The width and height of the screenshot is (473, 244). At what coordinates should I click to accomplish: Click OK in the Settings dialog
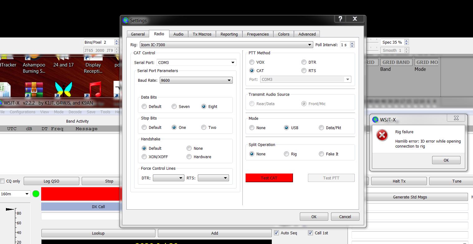(314, 217)
